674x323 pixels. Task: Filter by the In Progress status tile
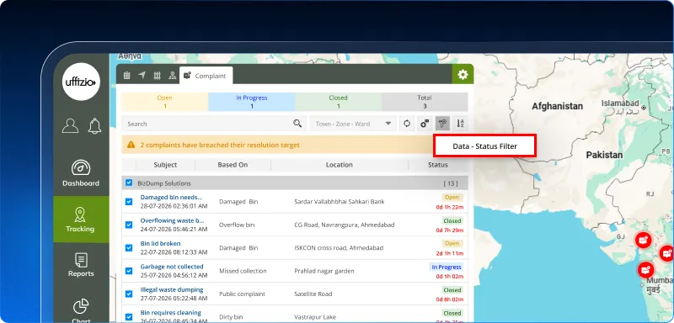(251, 102)
